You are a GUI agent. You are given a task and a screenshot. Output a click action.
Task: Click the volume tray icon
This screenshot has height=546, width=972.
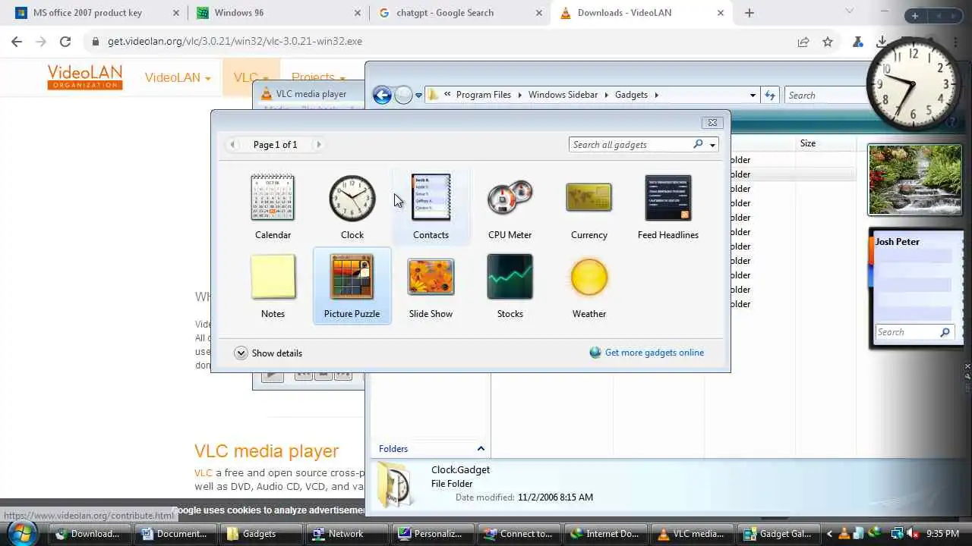[x=914, y=534]
